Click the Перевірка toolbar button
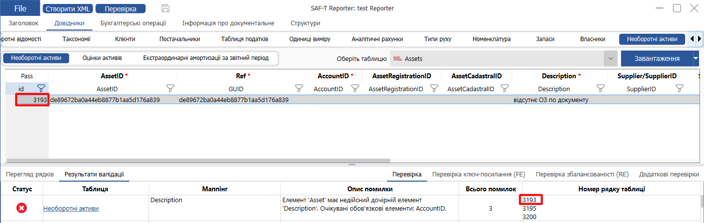Viewport: 704px width, 223px height. pyautogui.click(x=120, y=8)
